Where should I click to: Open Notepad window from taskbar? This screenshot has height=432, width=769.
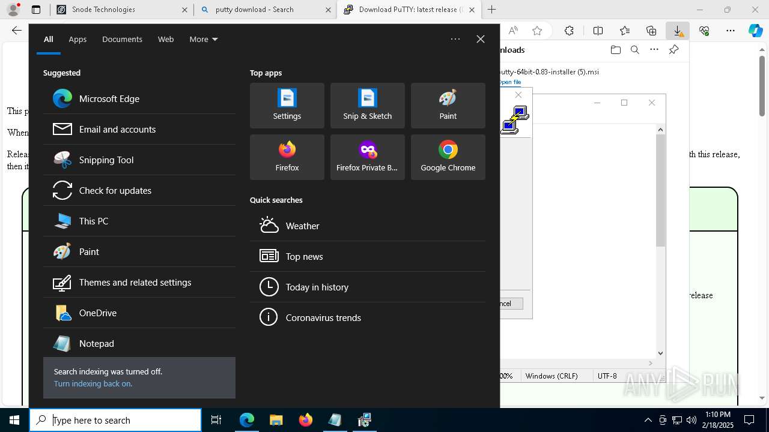point(335,420)
